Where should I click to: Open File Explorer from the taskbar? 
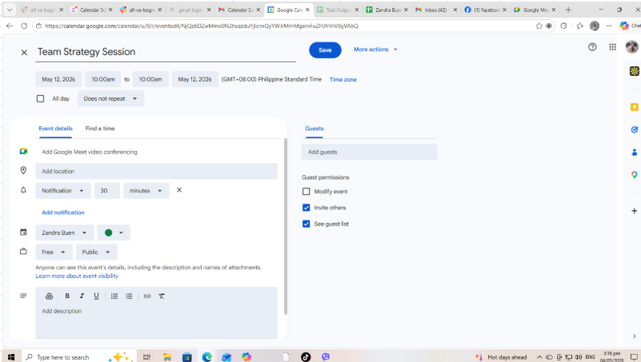tap(166, 357)
